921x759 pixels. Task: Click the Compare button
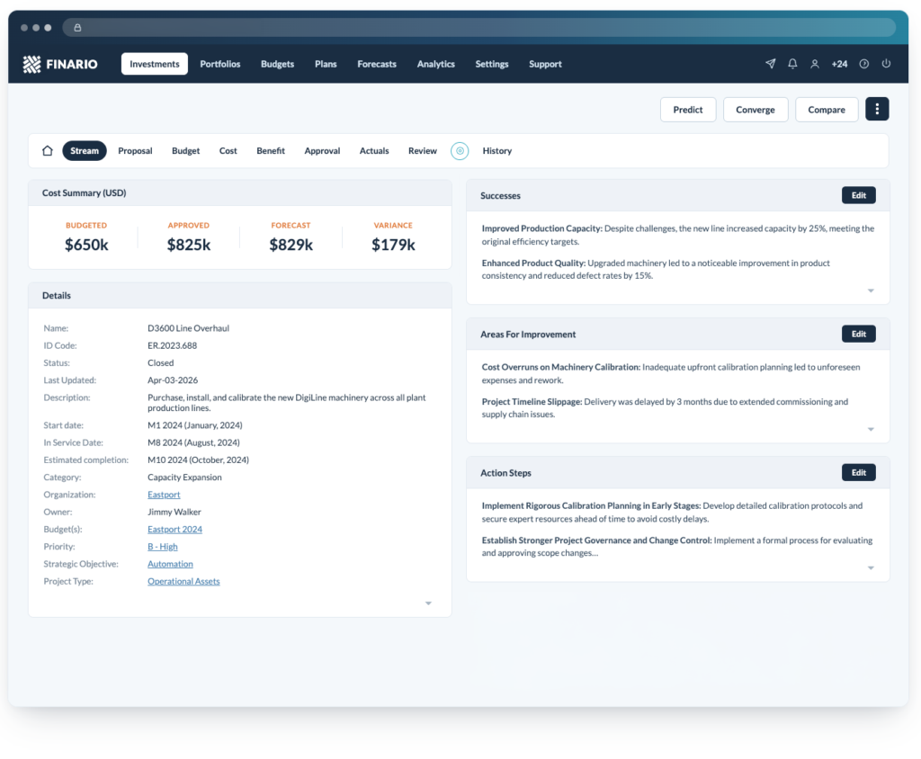pos(827,110)
